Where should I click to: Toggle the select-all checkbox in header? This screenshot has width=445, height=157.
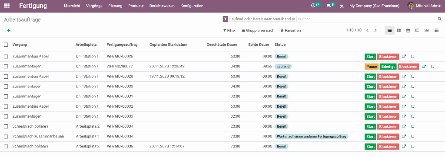6,45
